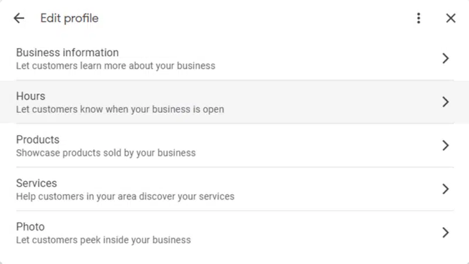The height and width of the screenshot is (264, 469).
Task: Open the Business information title
Action: pyautogui.click(x=67, y=53)
